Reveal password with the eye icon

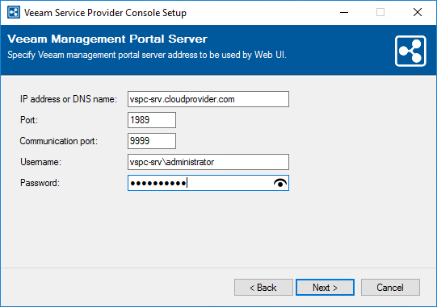(280, 183)
